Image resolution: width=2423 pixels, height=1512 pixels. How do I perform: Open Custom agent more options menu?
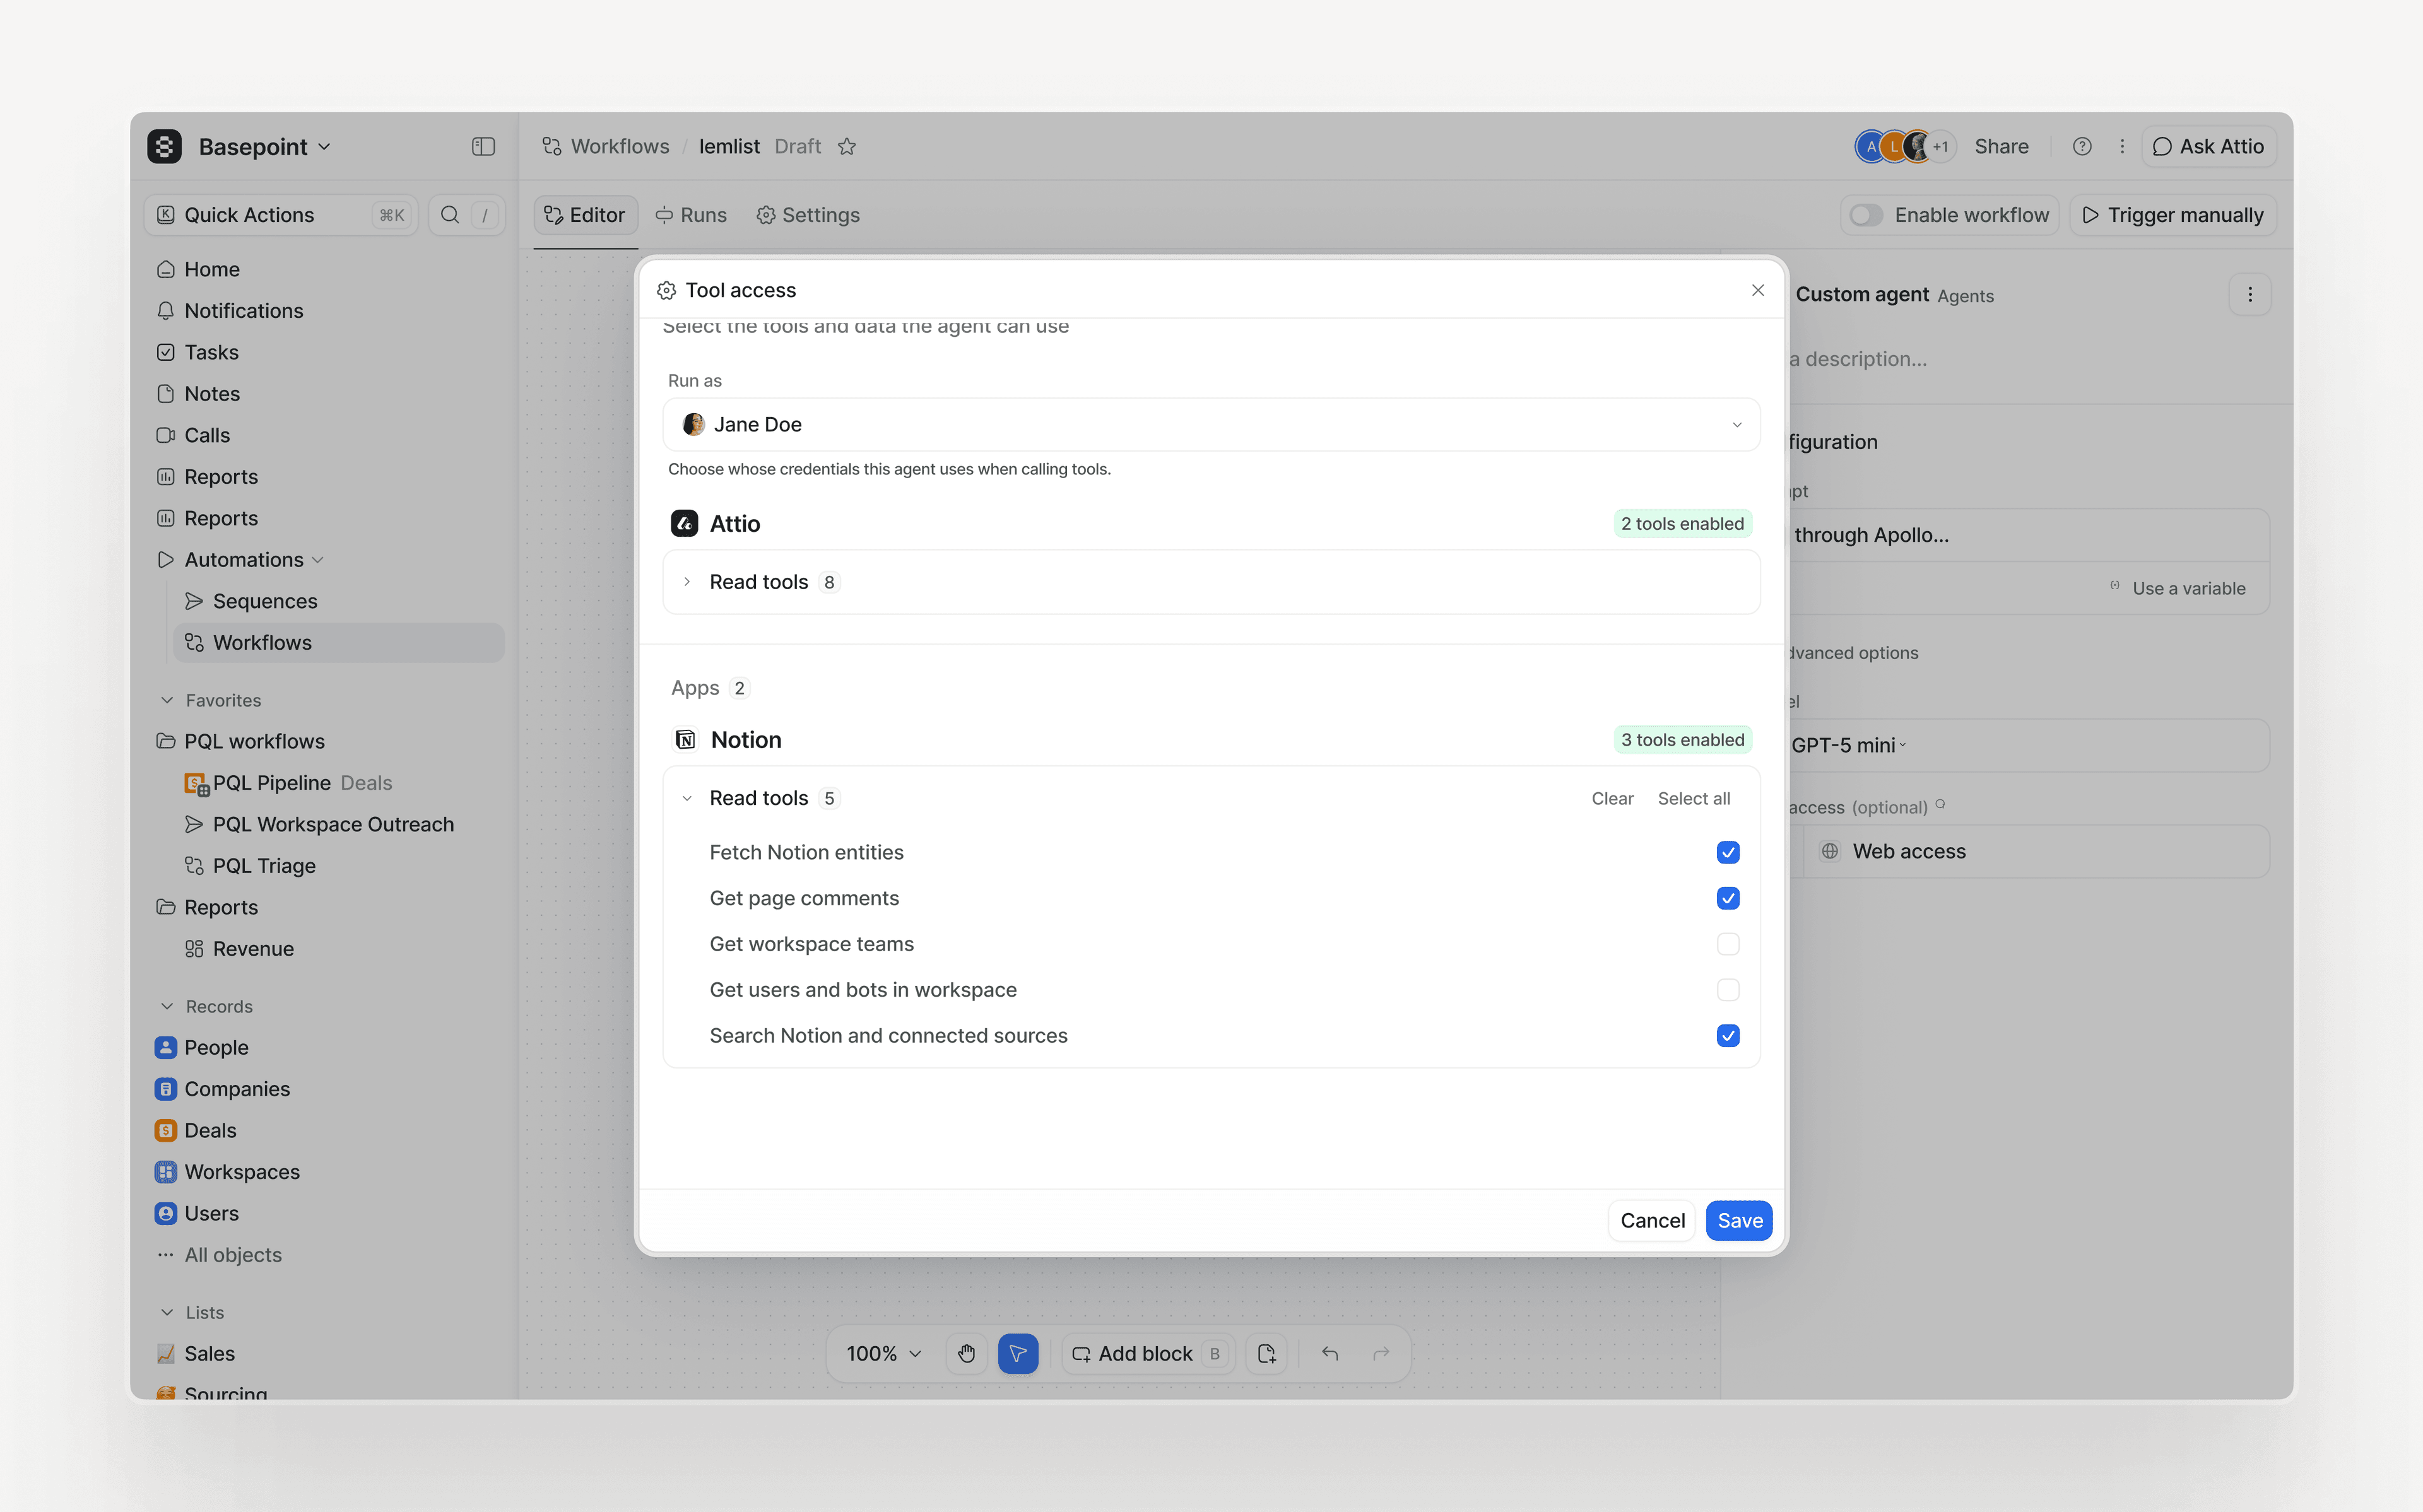pyautogui.click(x=2250, y=295)
